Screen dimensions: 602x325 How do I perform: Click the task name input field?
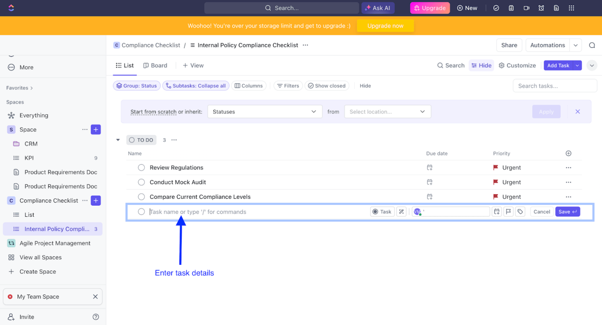point(258,212)
